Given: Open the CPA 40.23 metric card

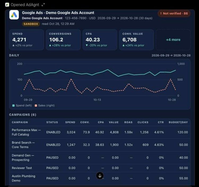Looking at the screenshot, I should [x=100, y=40].
